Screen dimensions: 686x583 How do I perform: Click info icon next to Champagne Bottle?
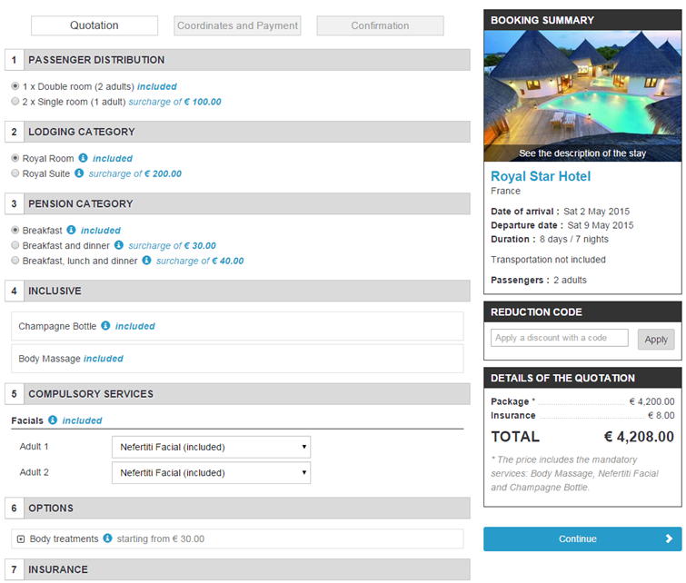pyautogui.click(x=105, y=326)
